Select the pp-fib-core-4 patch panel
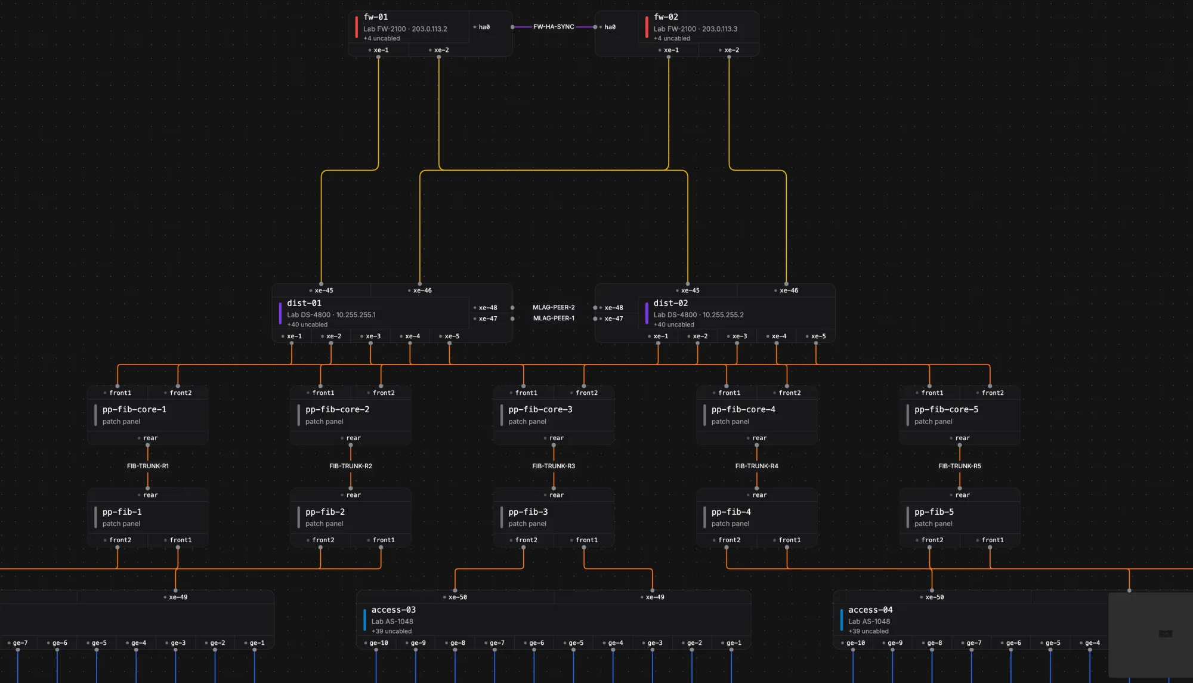 (x=756, y=415)
